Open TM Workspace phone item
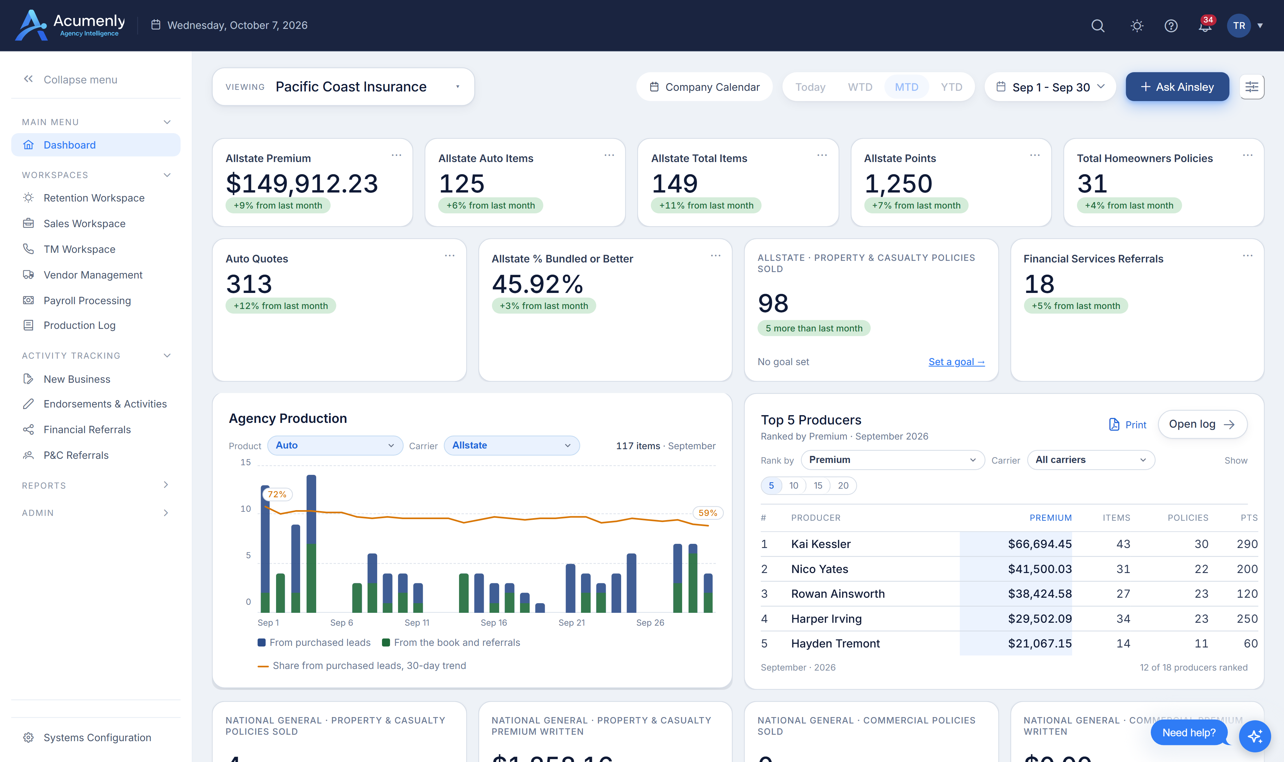 pyautogui.click(x=96, y=249)
